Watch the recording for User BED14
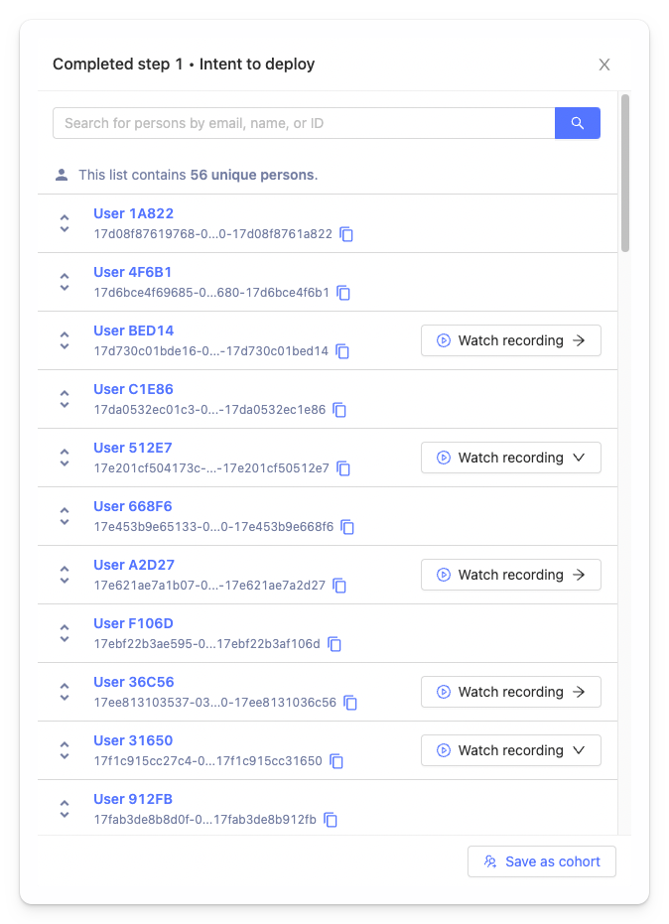The width and height of the screenshot is (669, 924). 510,340
